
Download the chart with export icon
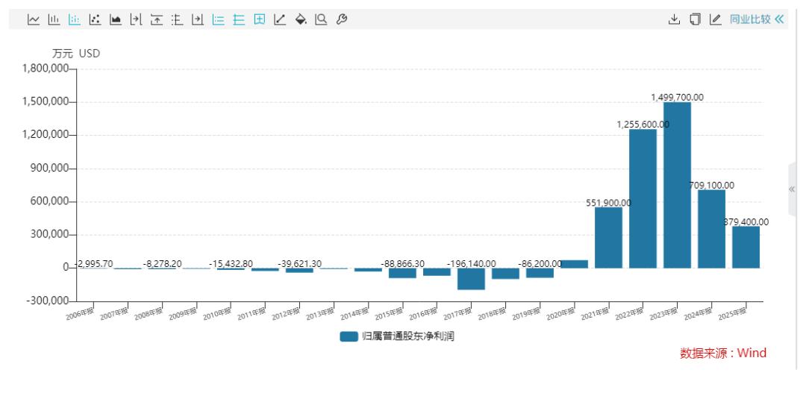click(x=674, y=19)
